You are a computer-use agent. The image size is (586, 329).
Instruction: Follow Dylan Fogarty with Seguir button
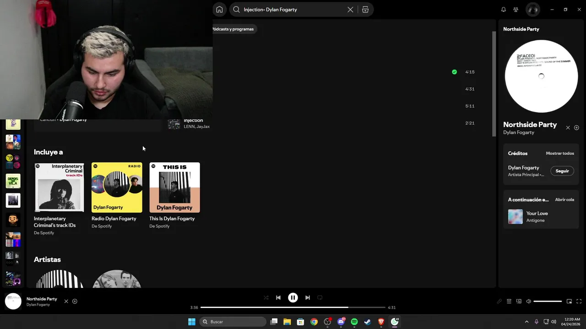[x=562, y=171]
